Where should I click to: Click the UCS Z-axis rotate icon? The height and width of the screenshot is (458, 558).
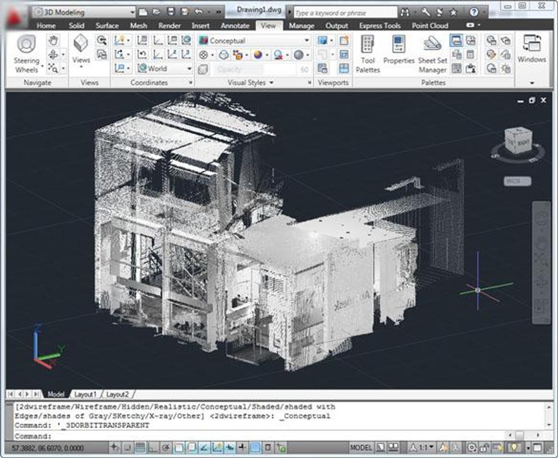click(172, 54)
